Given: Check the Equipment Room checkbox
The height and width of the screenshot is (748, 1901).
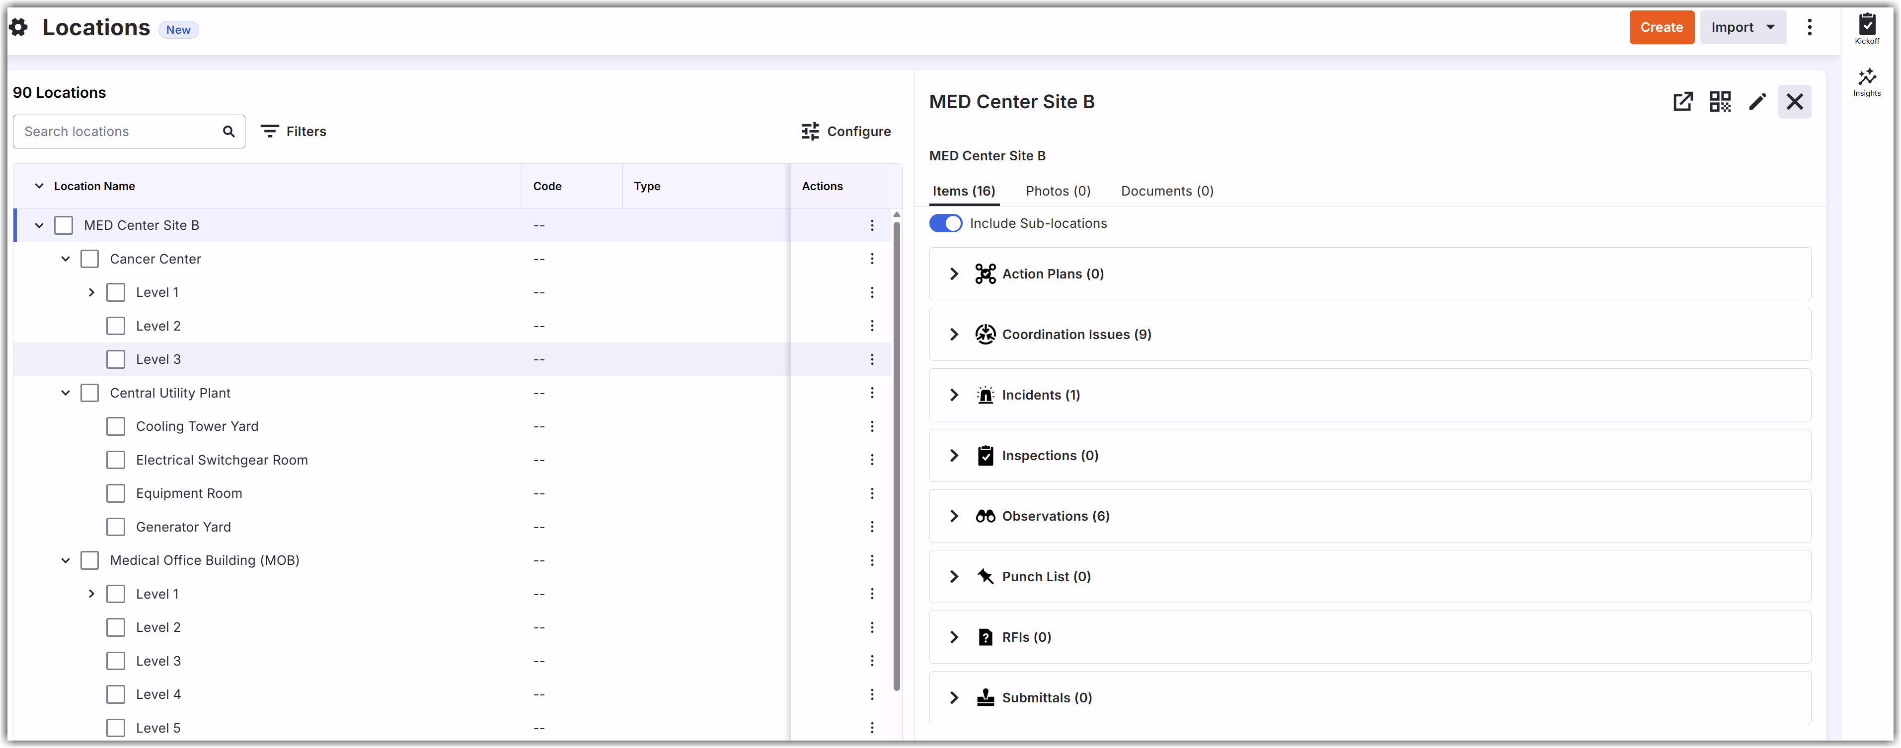Looking at the screenshot, I should (x=115, y=493).
